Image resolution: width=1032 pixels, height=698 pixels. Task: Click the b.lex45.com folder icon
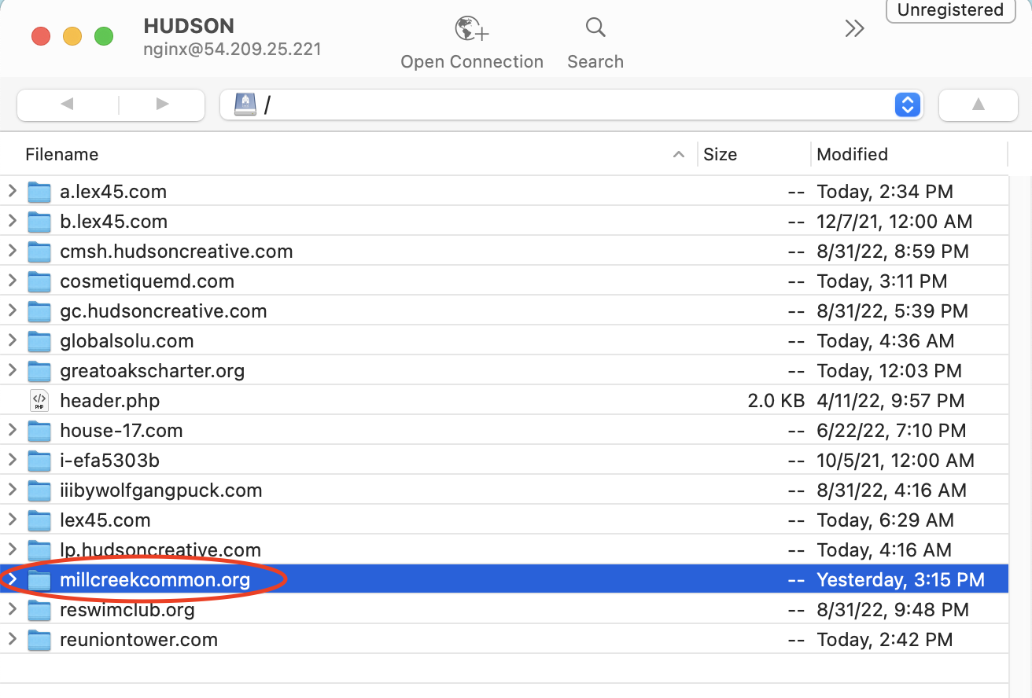[39, 222]
